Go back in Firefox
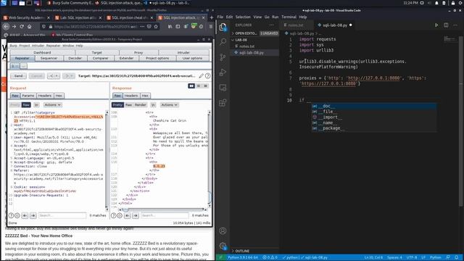 pos(6,27)
